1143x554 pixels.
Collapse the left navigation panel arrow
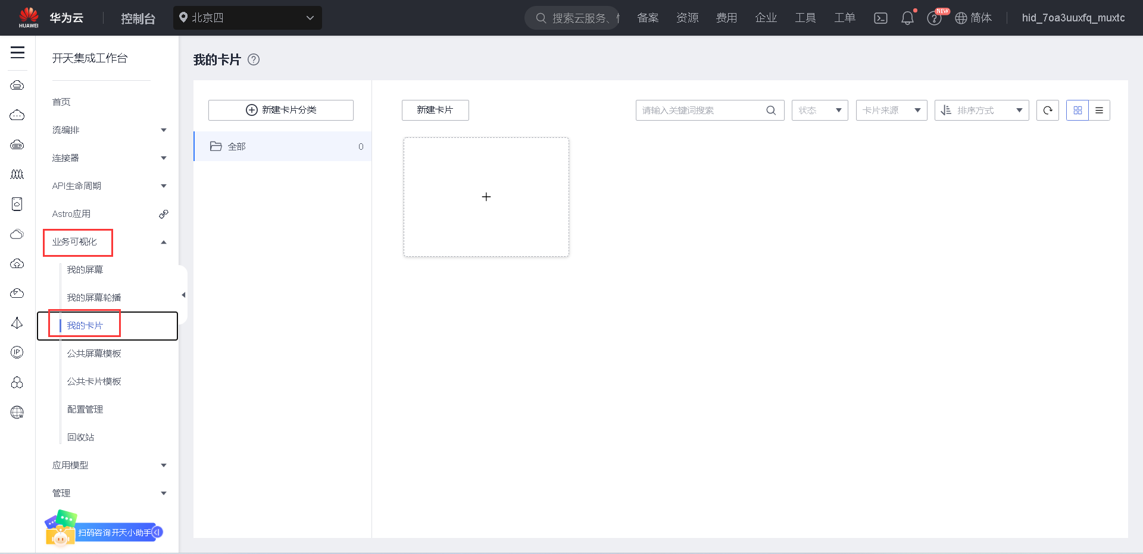183,295
